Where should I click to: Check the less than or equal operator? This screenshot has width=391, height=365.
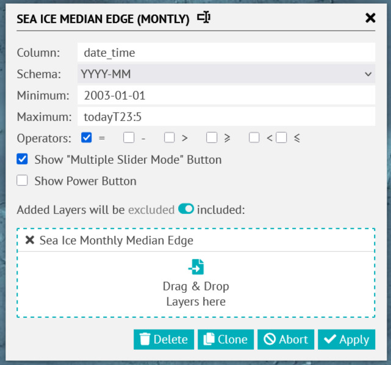[281, 138]
